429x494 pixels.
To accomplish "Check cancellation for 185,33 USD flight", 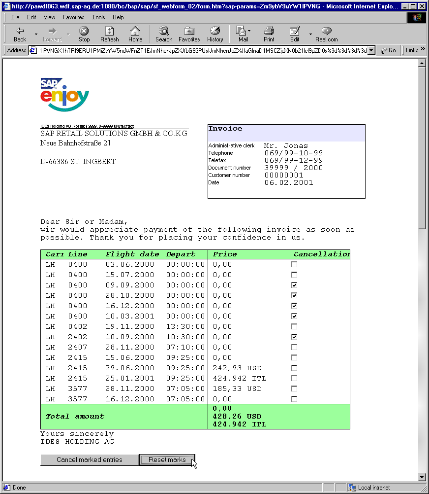I will pos(294,389).
